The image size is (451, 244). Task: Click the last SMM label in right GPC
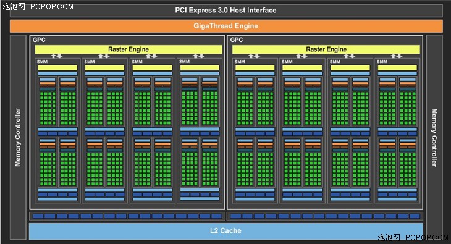click(382, 61)
